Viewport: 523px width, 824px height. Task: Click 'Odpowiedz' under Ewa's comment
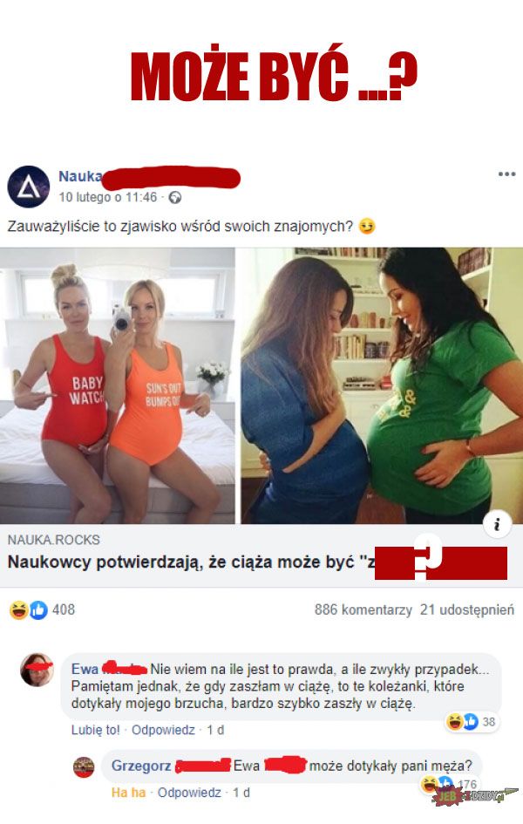coord(163,730)
